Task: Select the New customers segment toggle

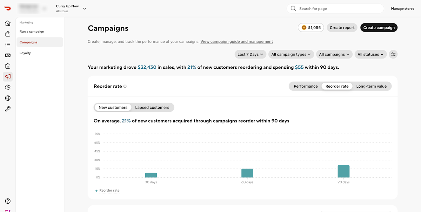Action: (x=113, y=108)
